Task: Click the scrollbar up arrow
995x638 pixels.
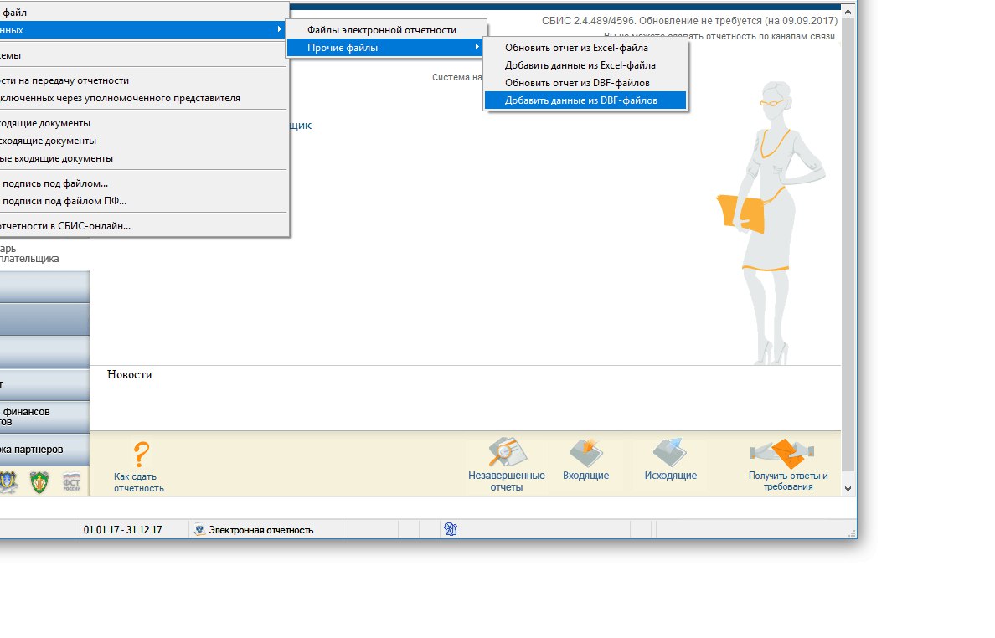Action: (x=848, y=12)
